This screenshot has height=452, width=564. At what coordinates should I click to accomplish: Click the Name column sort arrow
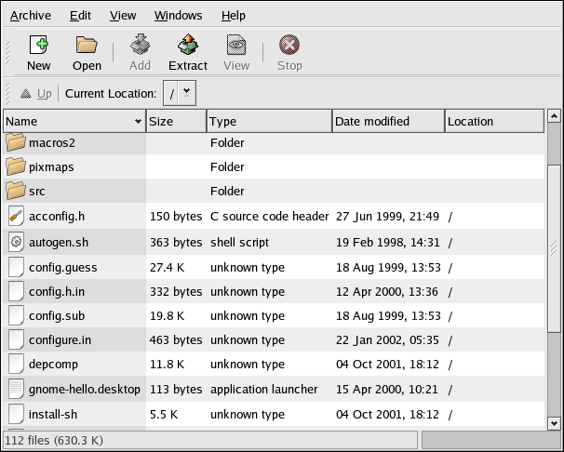click(x=138, y=121)
